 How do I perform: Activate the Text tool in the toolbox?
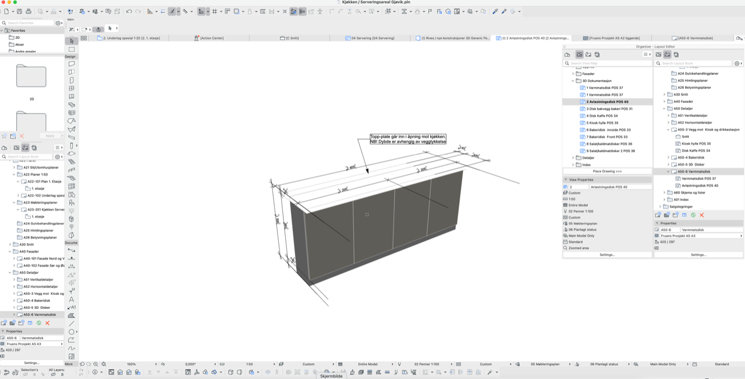pos(72,299)
